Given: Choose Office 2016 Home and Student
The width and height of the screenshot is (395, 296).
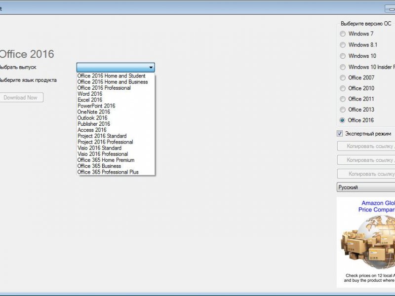Looking at the screenshot, I should click(x=116, y=76).
